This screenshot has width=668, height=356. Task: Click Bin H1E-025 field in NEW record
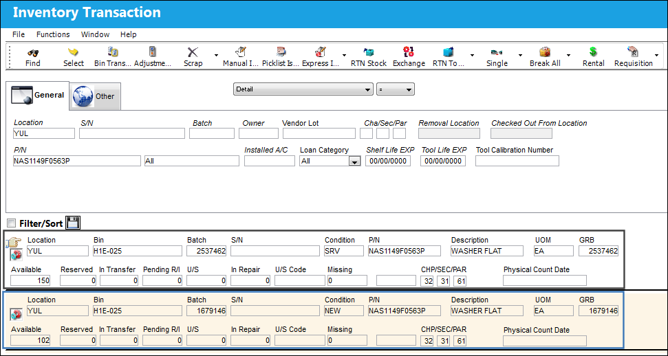coord(138,311)
